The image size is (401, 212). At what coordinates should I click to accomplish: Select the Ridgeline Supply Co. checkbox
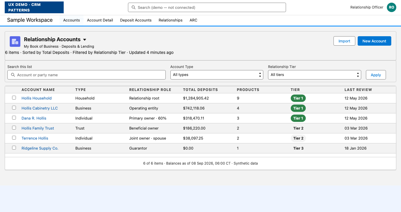coord(14,148)
